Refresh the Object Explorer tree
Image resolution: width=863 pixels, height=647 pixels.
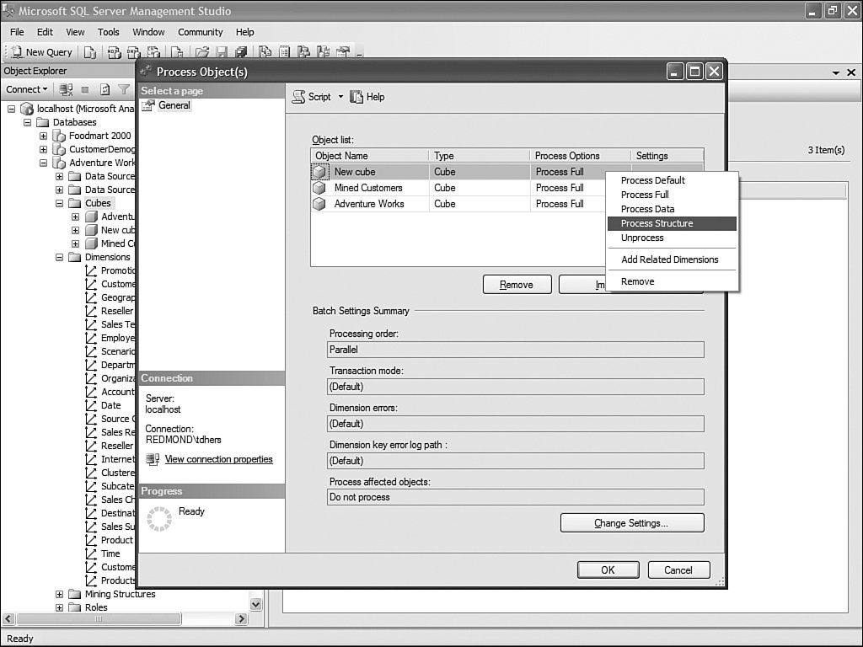click(105, 89)
